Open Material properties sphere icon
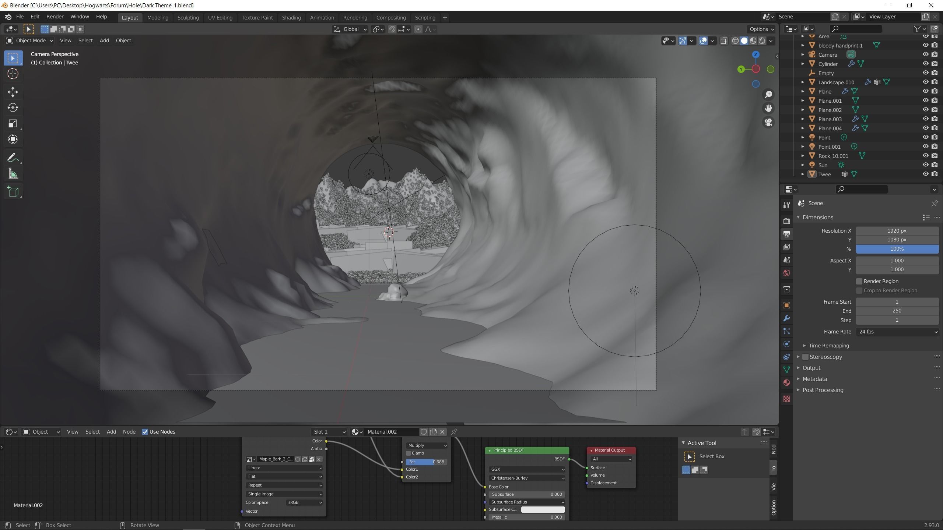This screenshot has width=943, height=530. point(786,382)
